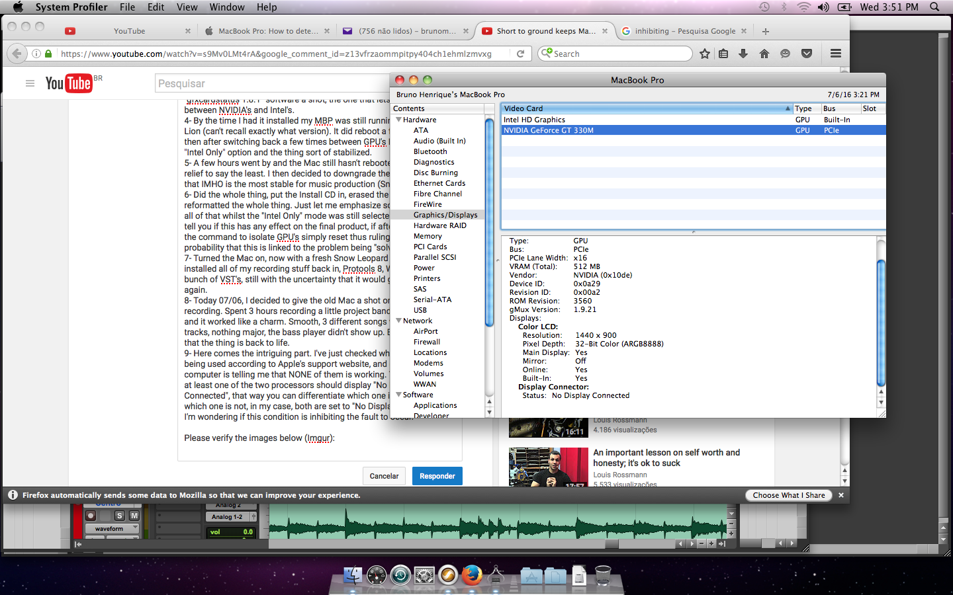Toggle record enable on Pro Tools track

pos(91,516)
